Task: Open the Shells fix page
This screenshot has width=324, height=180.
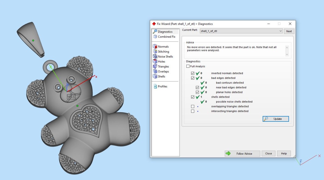Action: 155,76
